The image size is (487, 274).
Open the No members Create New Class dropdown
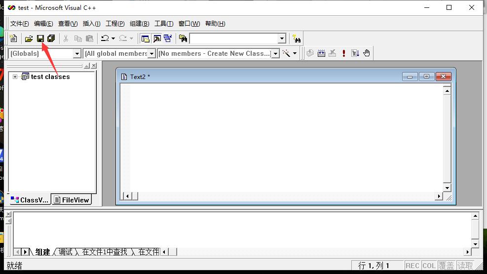pyautogui.click(x=275, y=54)
